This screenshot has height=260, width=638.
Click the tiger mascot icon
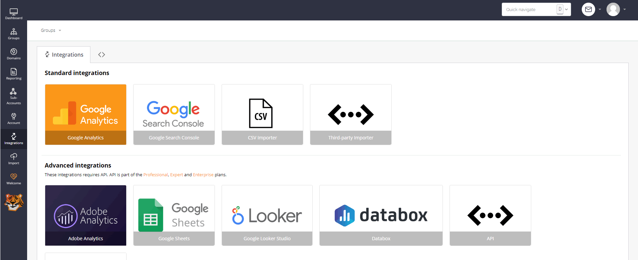click(x=14, y=202)
